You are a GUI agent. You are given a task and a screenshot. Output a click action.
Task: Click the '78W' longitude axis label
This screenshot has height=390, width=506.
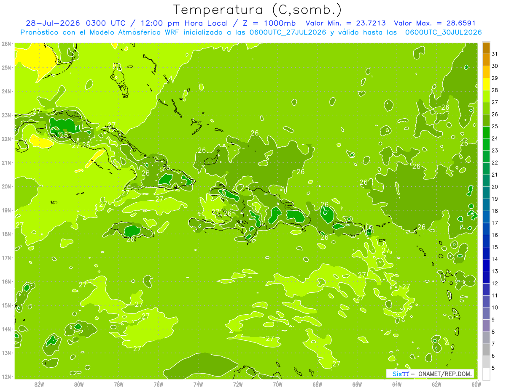click(x=118, y=384)
